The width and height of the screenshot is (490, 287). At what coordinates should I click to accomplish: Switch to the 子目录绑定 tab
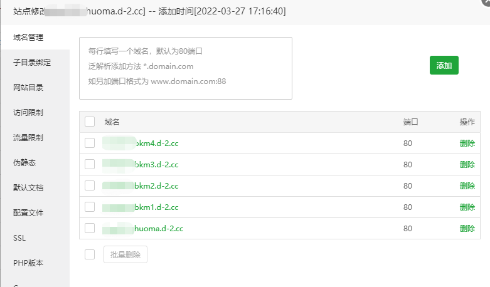(32, 63)
